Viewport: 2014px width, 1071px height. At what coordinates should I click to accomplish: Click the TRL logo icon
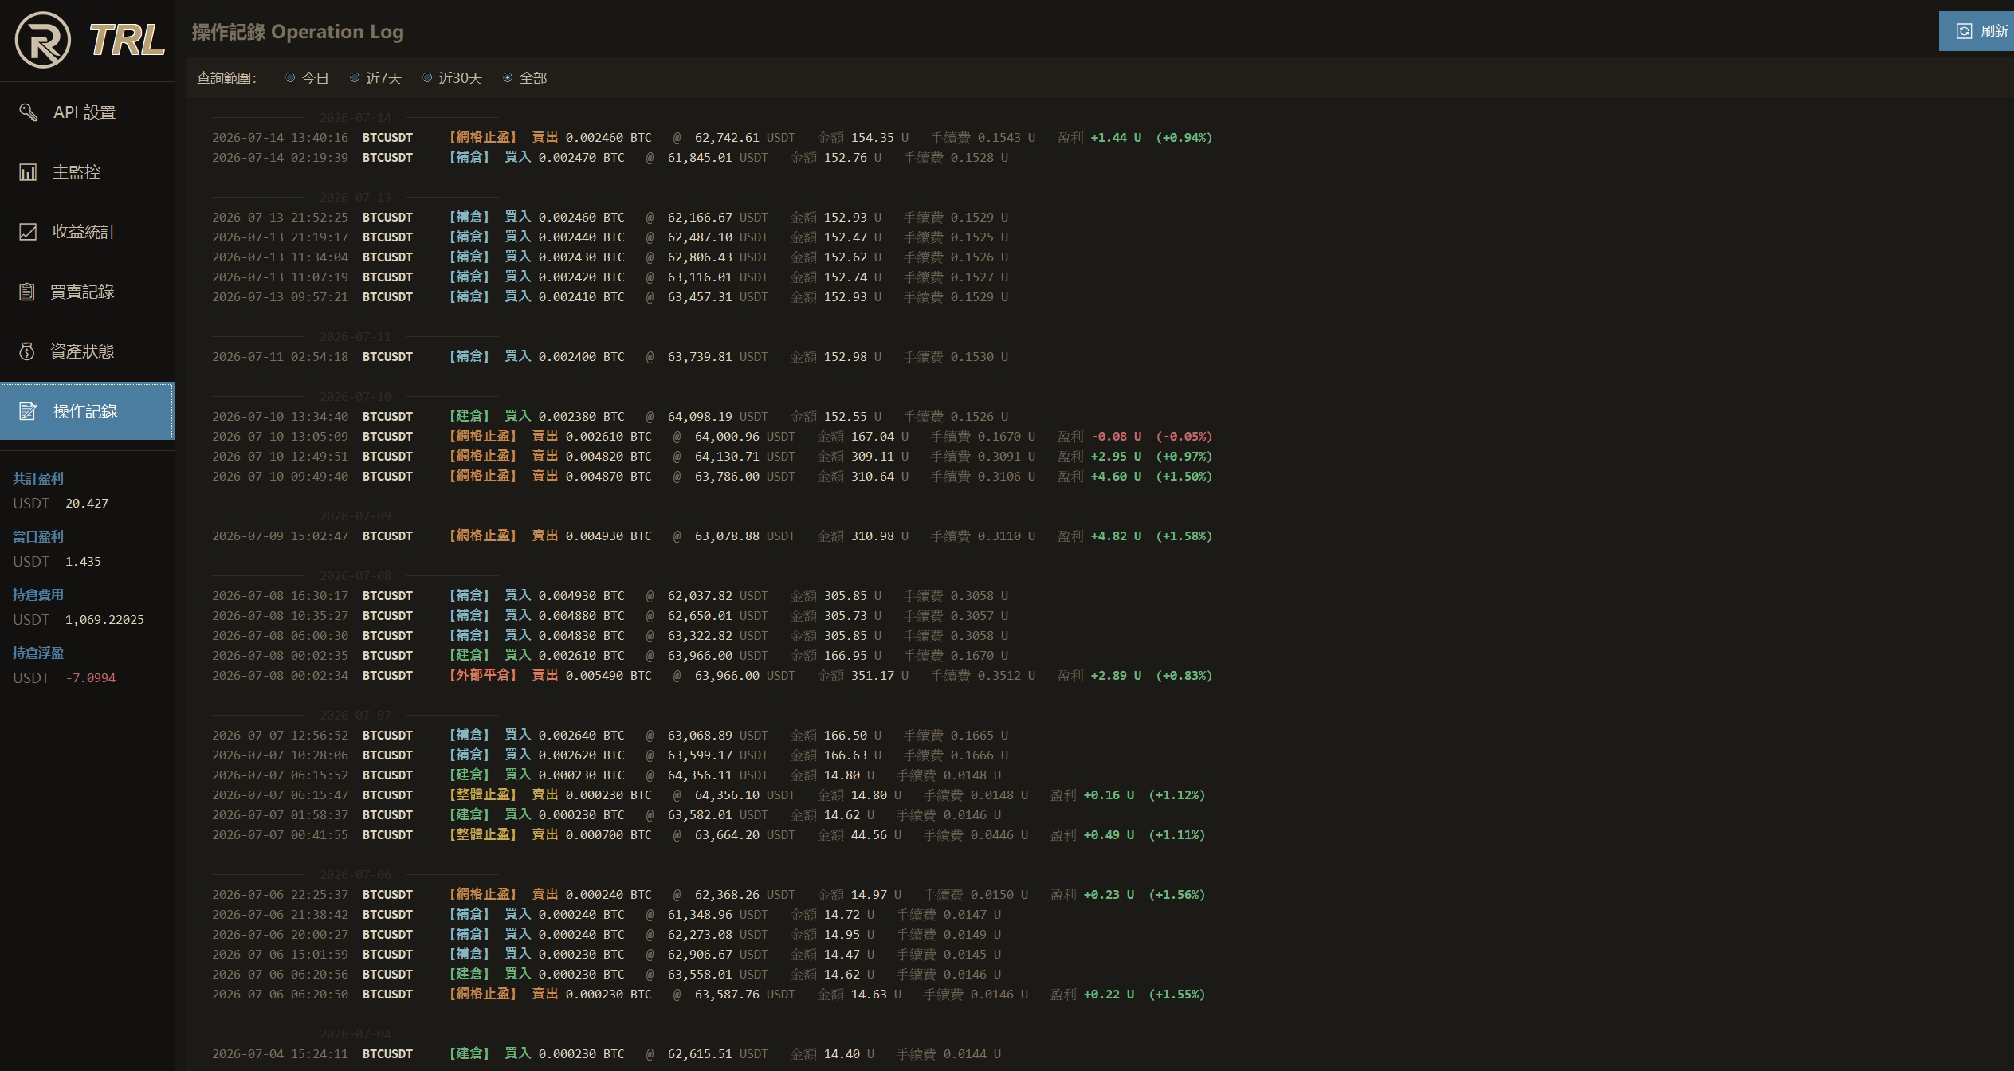[43, 40]
